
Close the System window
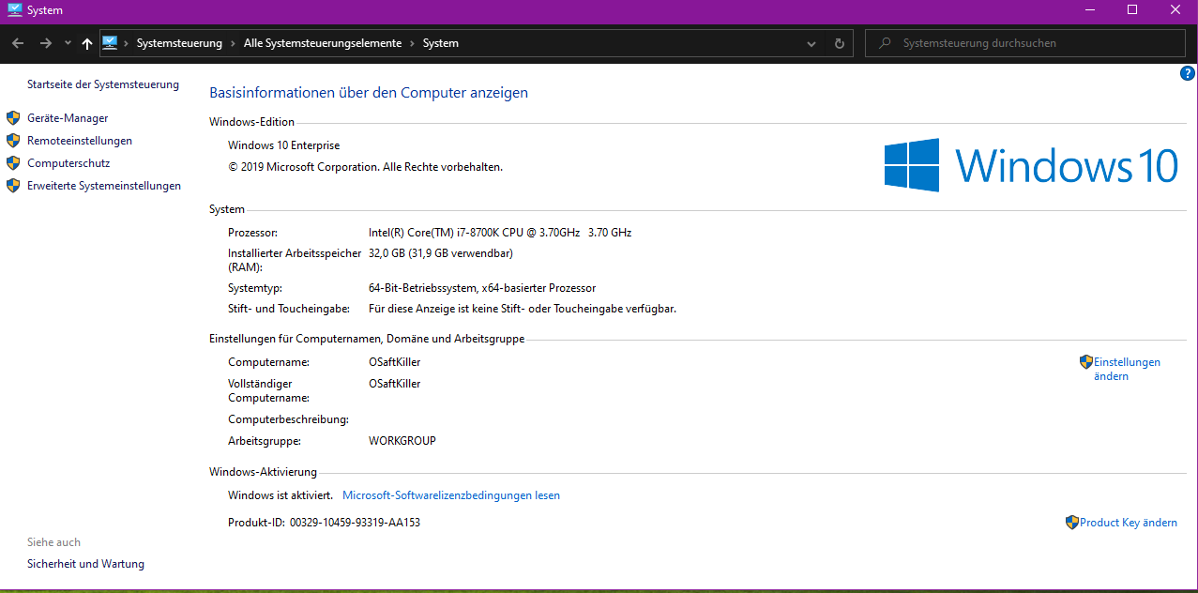point(1175,9)
